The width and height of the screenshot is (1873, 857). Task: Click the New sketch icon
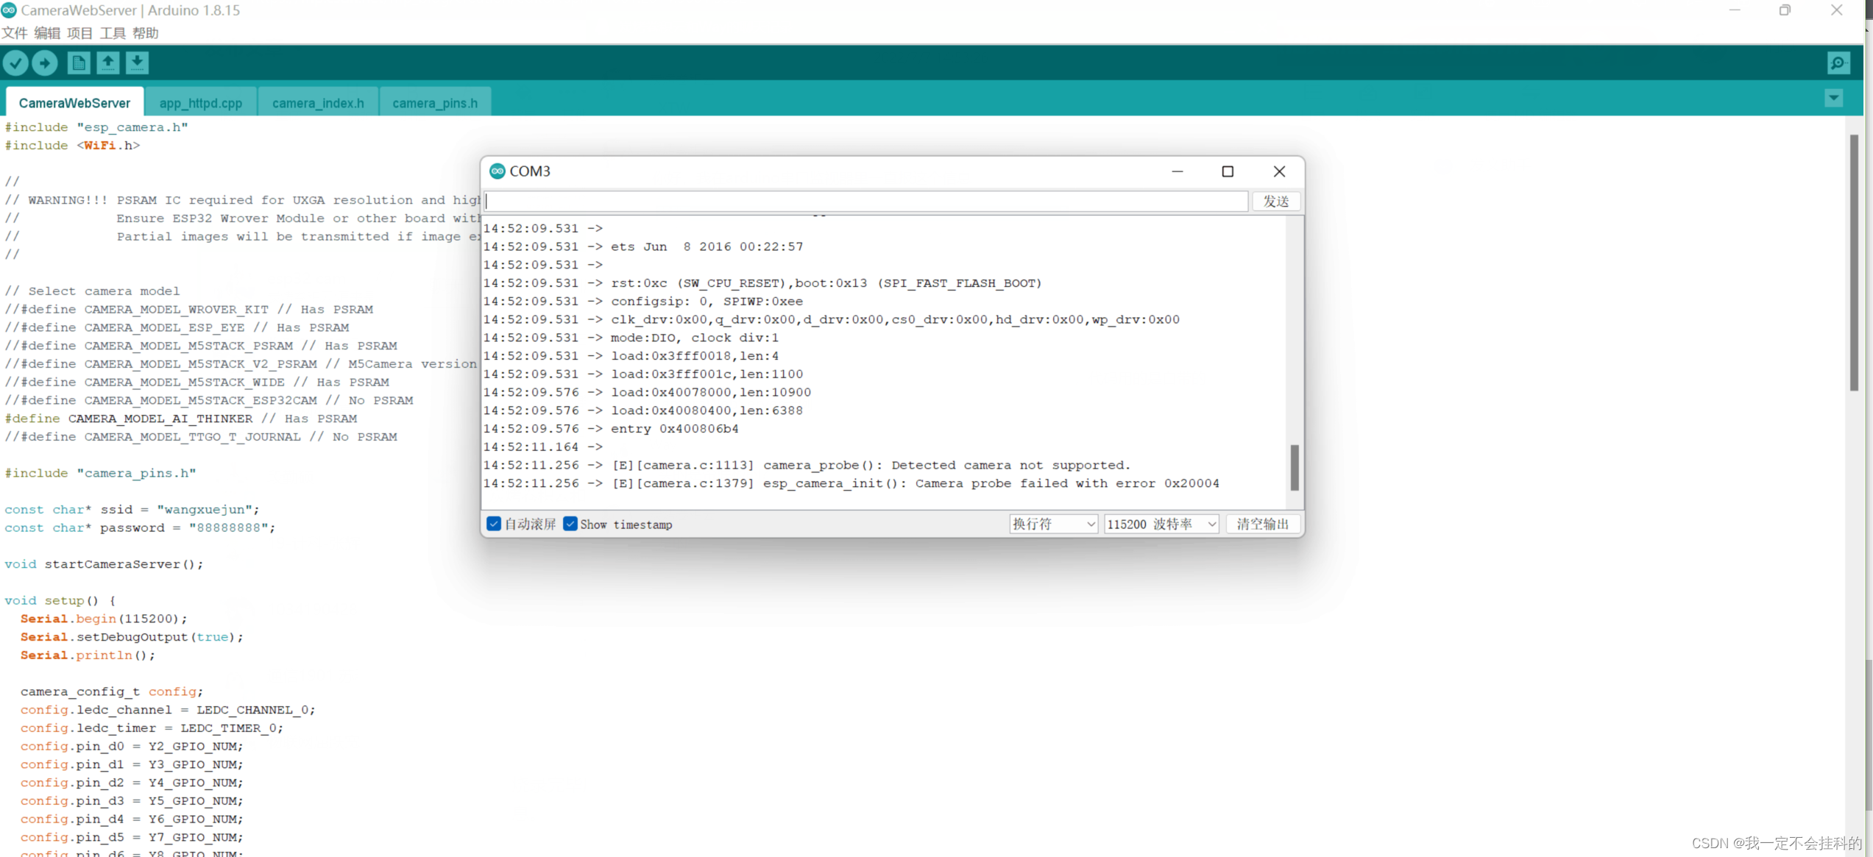click(78, 63)
